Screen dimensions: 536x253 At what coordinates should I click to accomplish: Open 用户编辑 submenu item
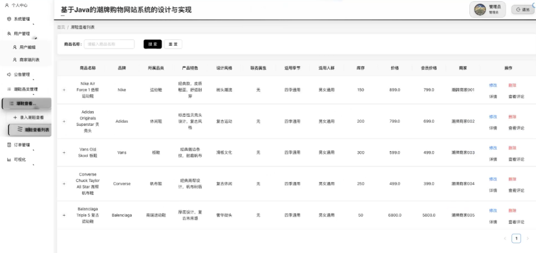pos(24,47)
